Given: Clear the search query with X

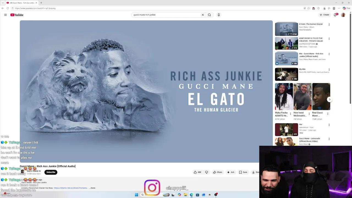Looking at the screenshot, I should click(x=203, y=15).
